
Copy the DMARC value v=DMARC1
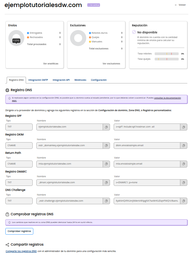[x=184, y=183]
